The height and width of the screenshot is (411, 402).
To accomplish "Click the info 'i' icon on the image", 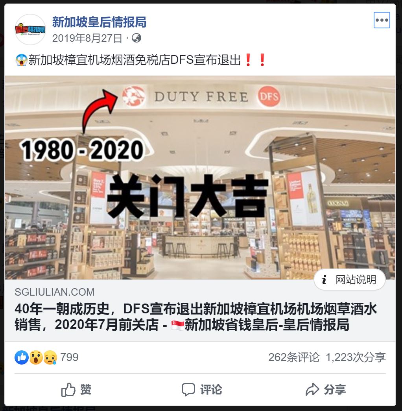I will pos(324,280).
